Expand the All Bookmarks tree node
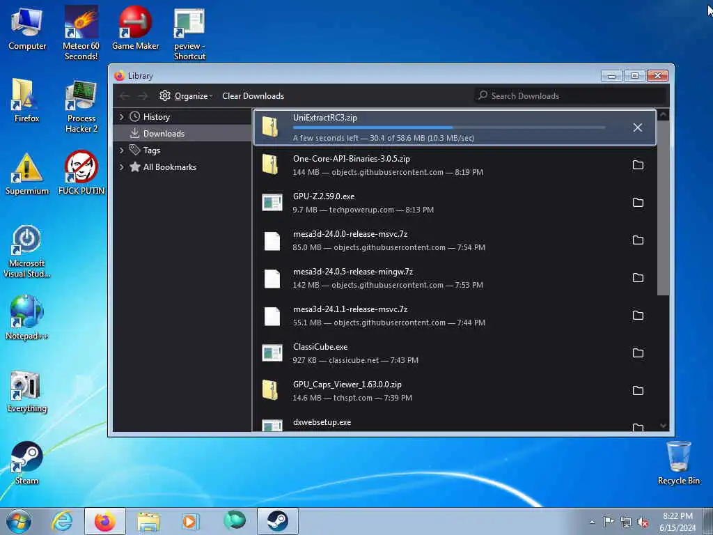This screenshot has height=535, width=713. click(121, 167)
